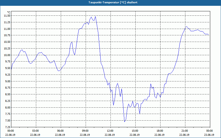Select the 22.08.19 date under 21:00
Viewport: 221px width, 138px height.
click(184, 135)
